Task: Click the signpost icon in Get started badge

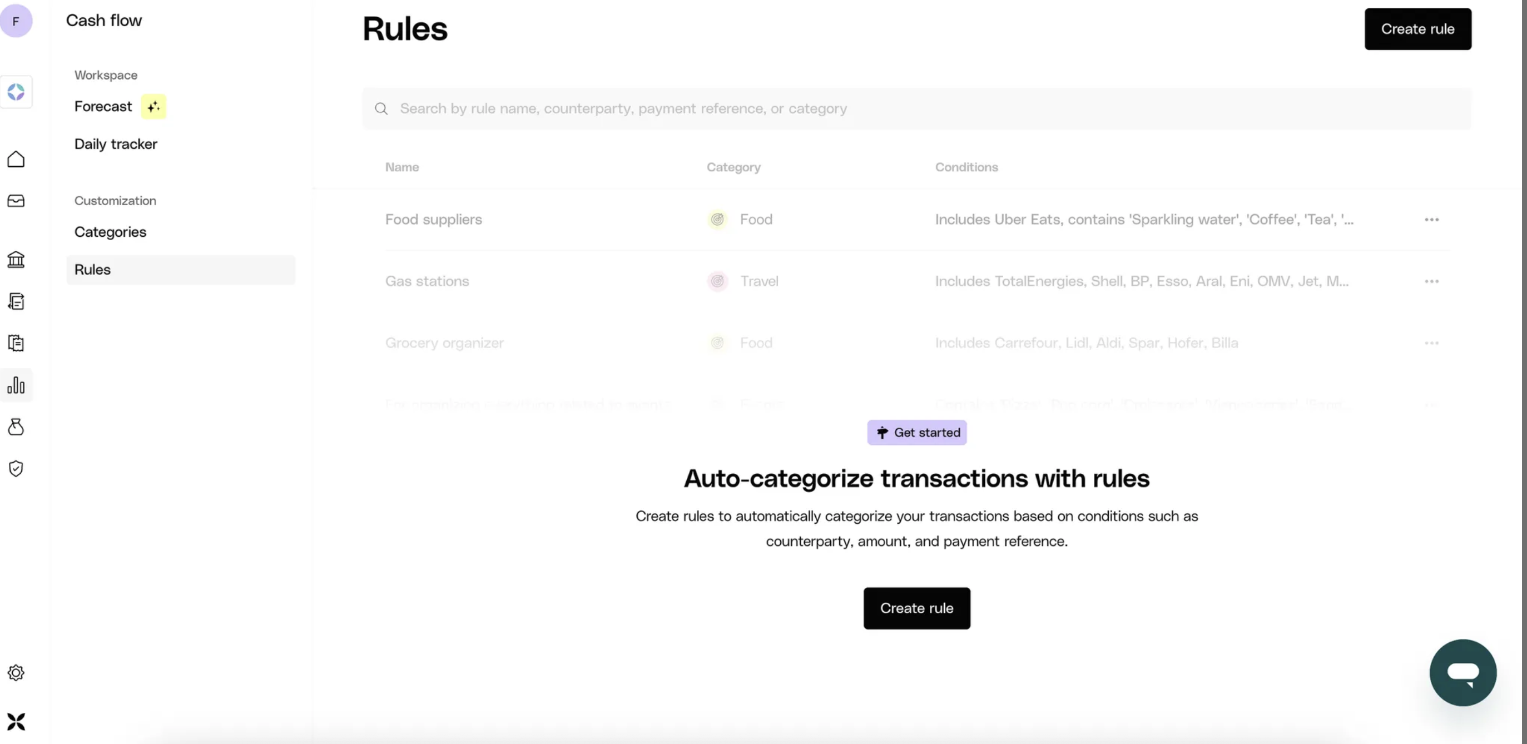Action: coord(882,432)
